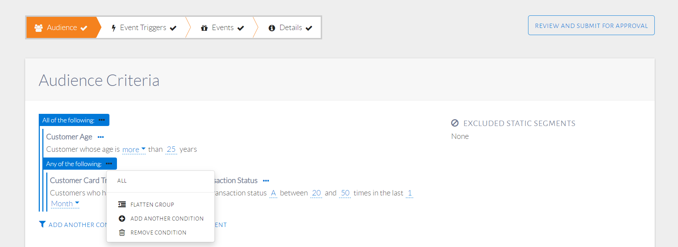Open the Audience step tab
This screenshot has height=247, width=678.
point(61,28)
